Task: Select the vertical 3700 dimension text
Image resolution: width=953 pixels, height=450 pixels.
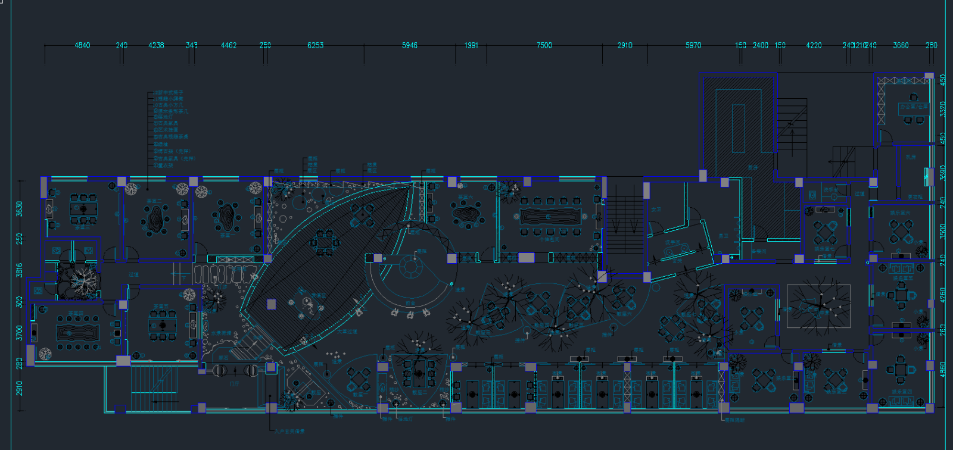Action: pos(20,332)
